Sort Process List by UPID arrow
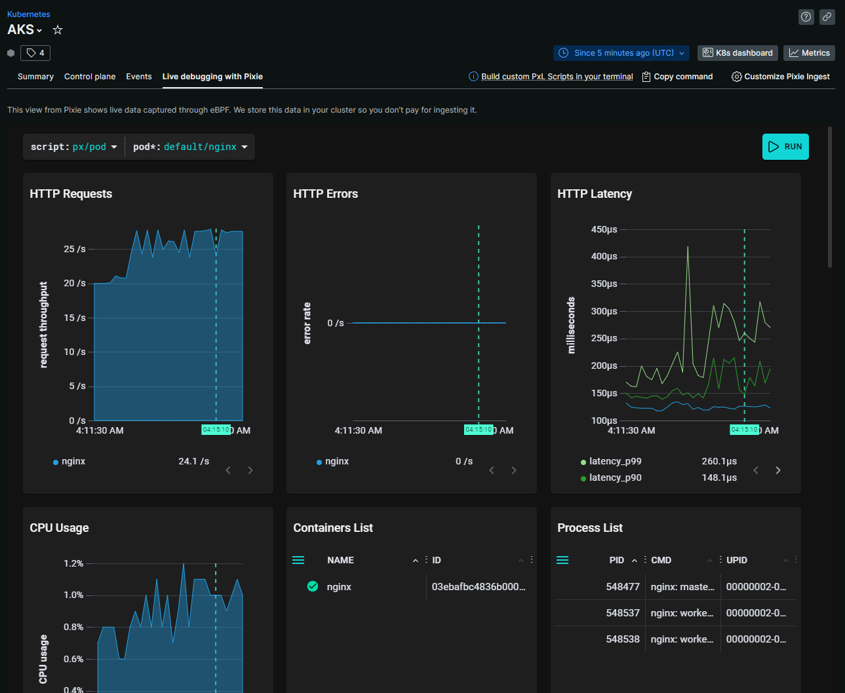The height and width of the screenshot is (693, 845). pyautogui.click(x=786, y=561)
